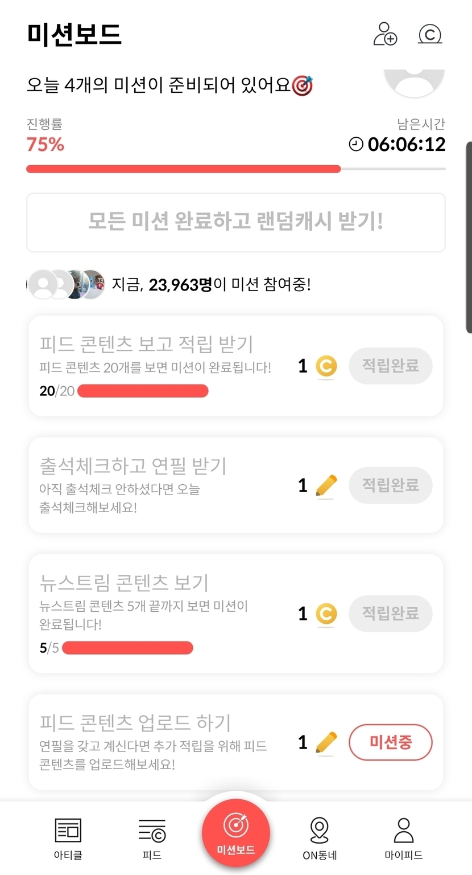Tap 모든 미션 완료하고 랜덤캐시 받기 button
The image size is (472, 875).
[x=236, y=222]
